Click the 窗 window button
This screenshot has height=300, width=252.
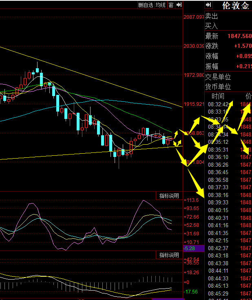coord(171,5)
